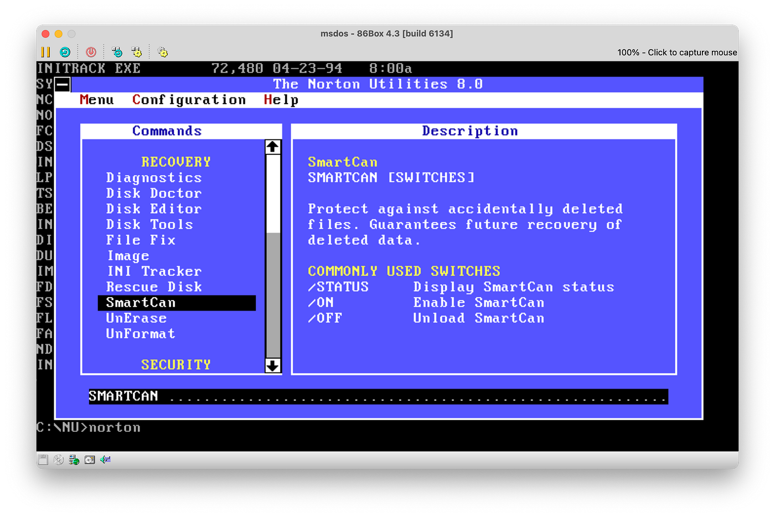
Task: Select File Fix in the Commands list
Action: [x=141, y=240]
